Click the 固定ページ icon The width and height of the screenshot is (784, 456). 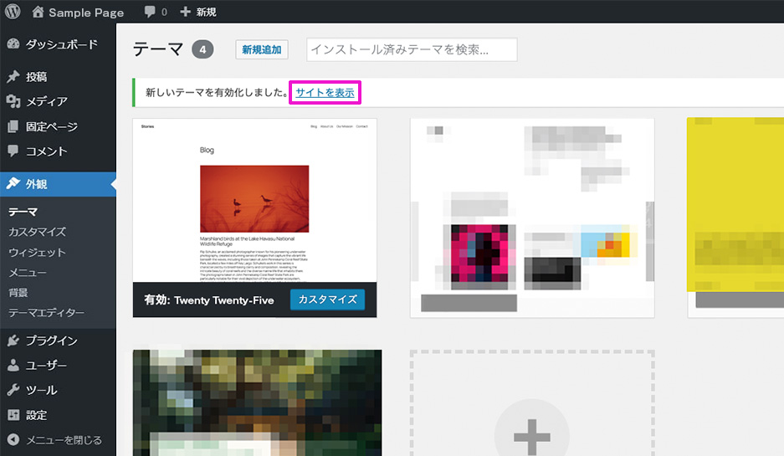[13, 127]
